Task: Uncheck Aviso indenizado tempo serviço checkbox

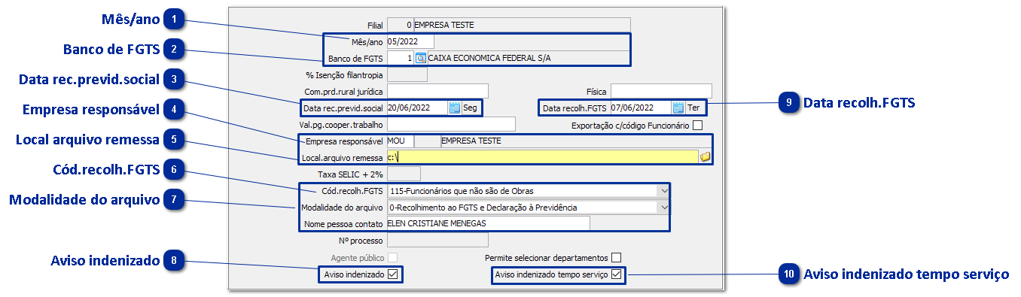Action: click(x=617, y=274)
